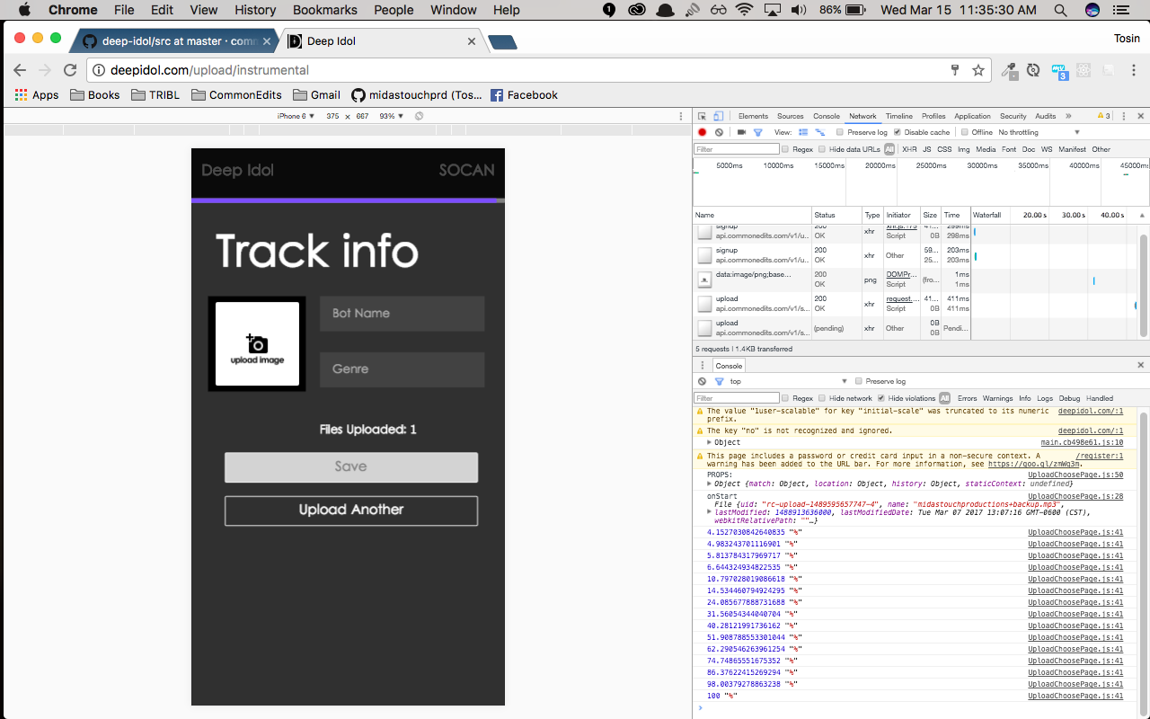This screenshot has width=1150, height=719.
Task: Open the History menu in the menu bar
Action: coord(255,10)
